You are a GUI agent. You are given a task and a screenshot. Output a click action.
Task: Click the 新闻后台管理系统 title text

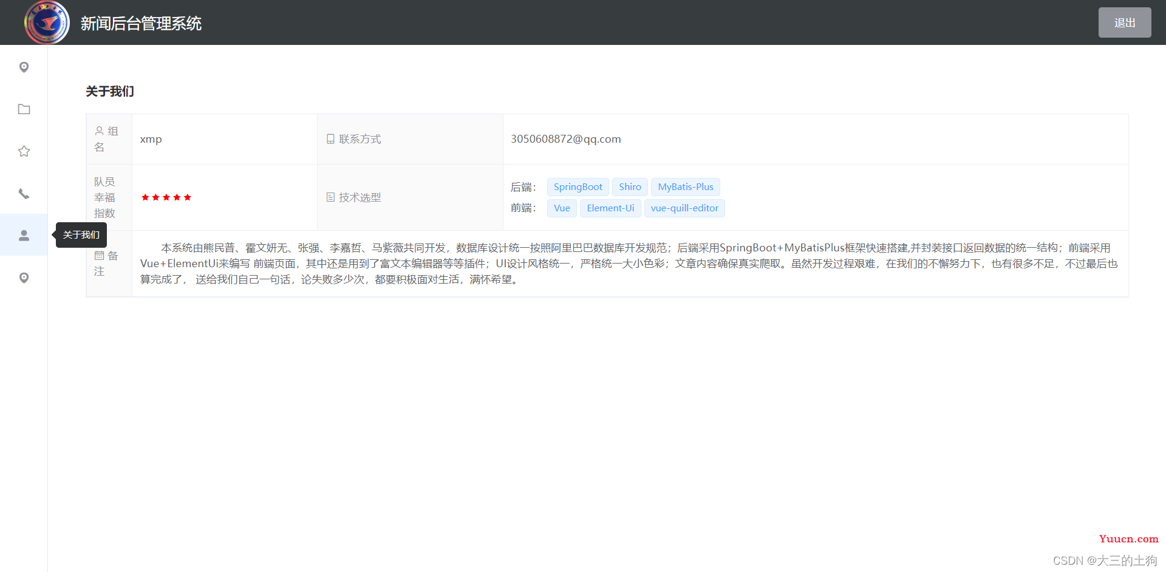point(141,24)
